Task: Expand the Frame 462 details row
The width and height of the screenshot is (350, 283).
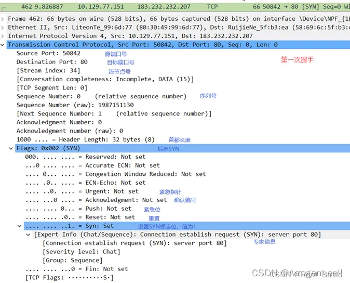Action: pos(4,19)
